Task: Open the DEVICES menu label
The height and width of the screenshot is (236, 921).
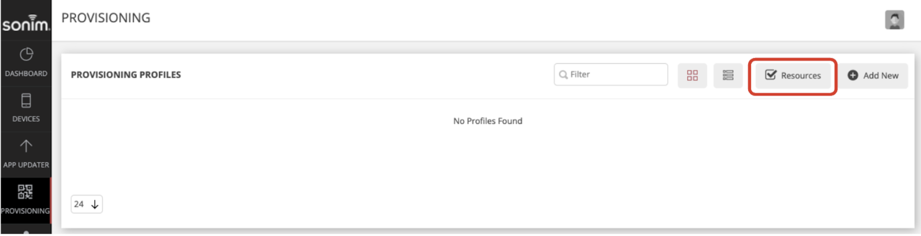Action: (26, 119)
